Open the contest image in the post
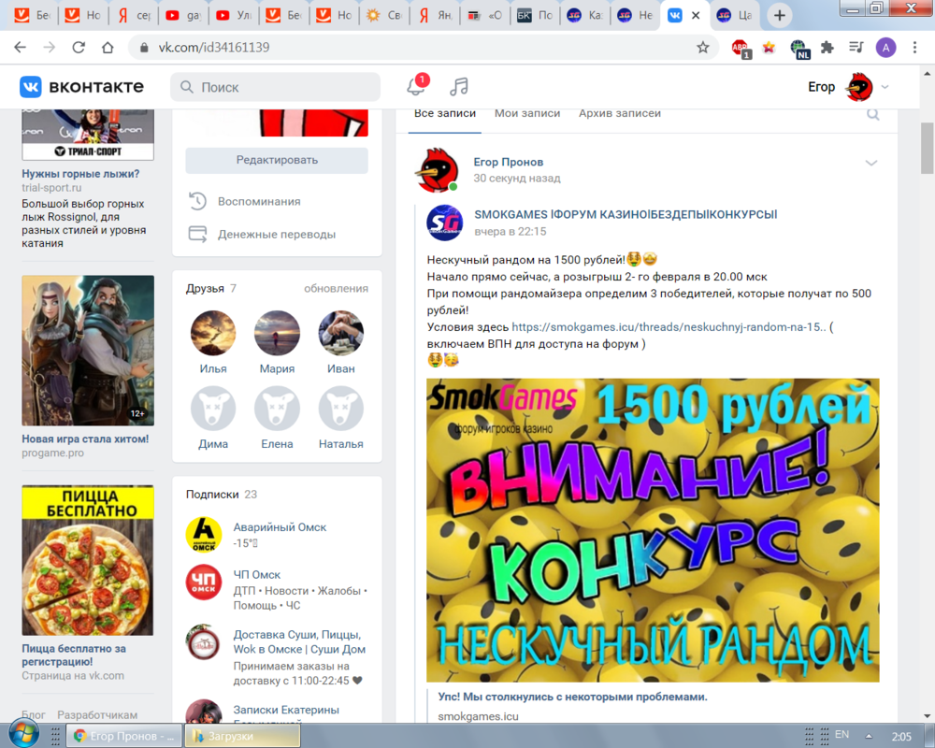 point(653,530)
